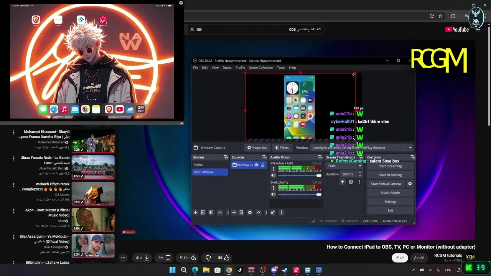
Task: Tap the Mail app in iPad dock
Action: click(75, 109)
